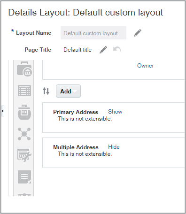
Task: Select the Primary Address section box
Action: (x=114, y=118)
